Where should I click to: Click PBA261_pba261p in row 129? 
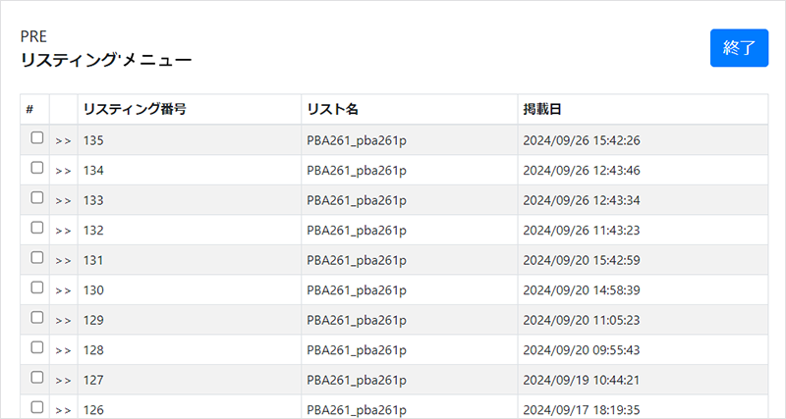357,320
